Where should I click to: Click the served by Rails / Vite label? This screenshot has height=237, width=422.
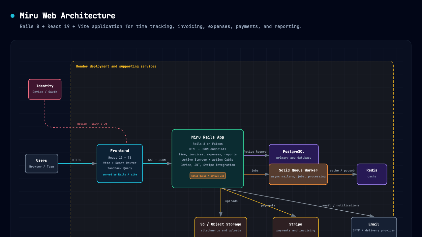click(x=120, y=174)
